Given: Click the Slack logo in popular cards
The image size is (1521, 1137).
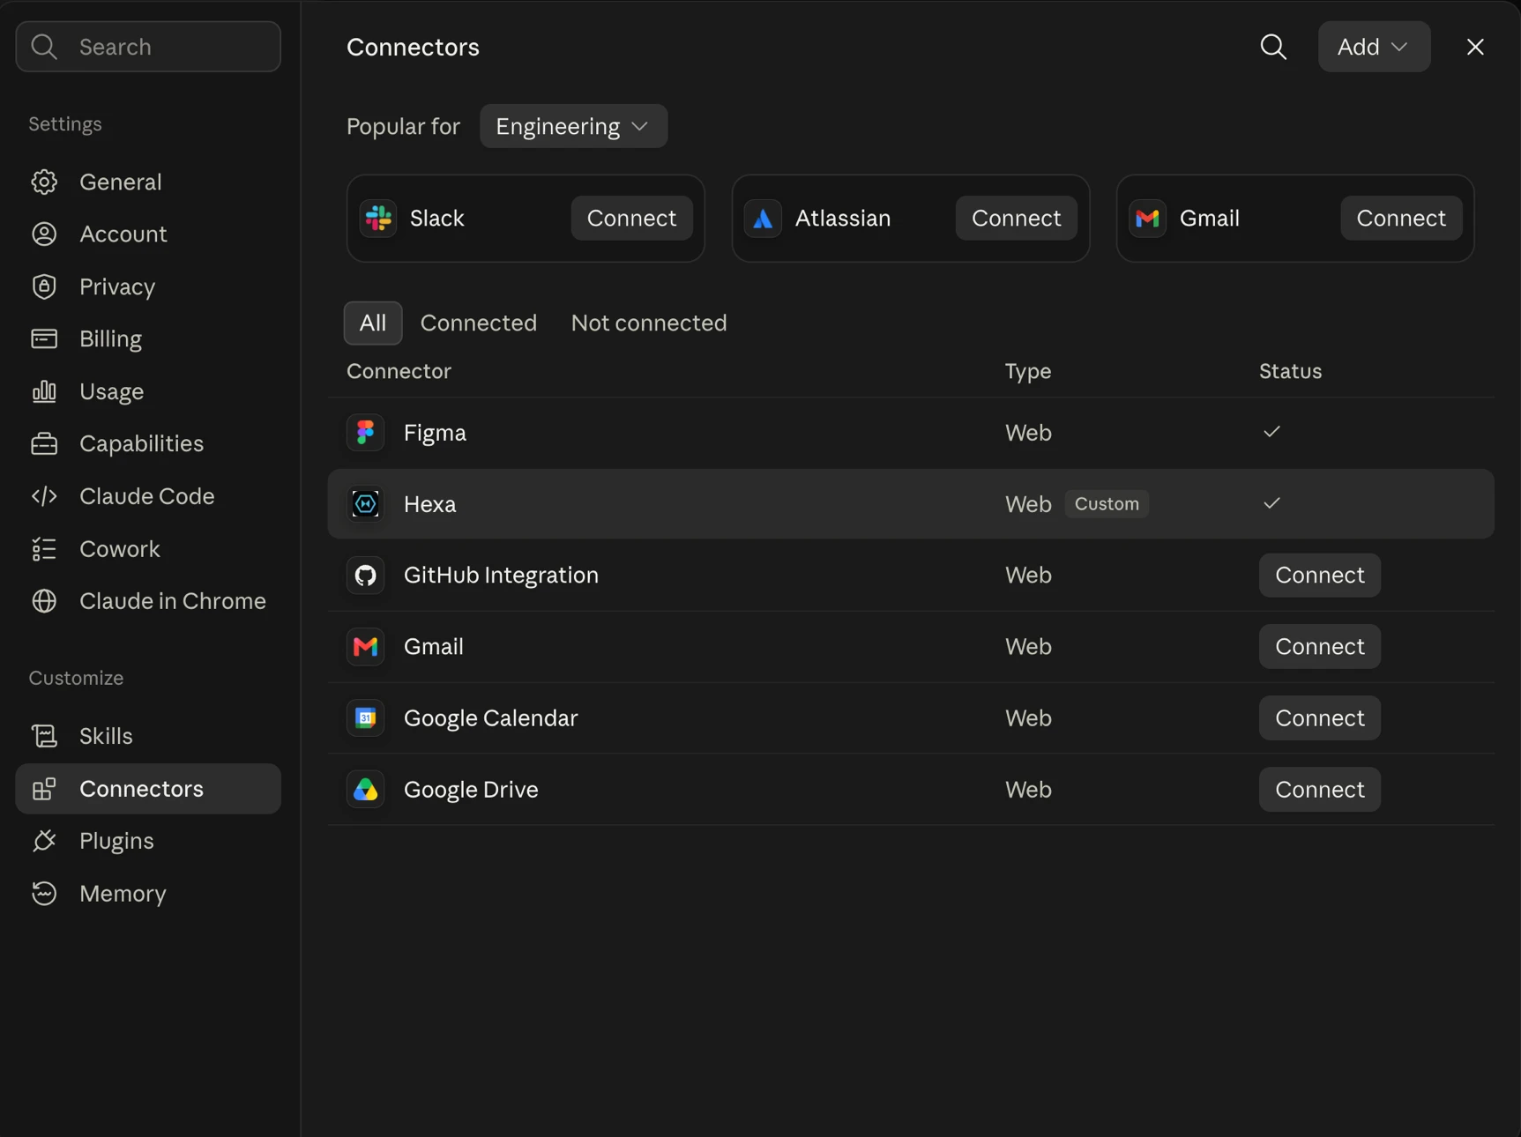Looking at the screenshot, I should point(378,218).
